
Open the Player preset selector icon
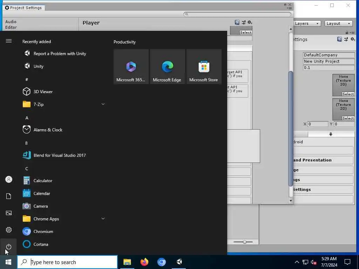(x=243, y=22)
